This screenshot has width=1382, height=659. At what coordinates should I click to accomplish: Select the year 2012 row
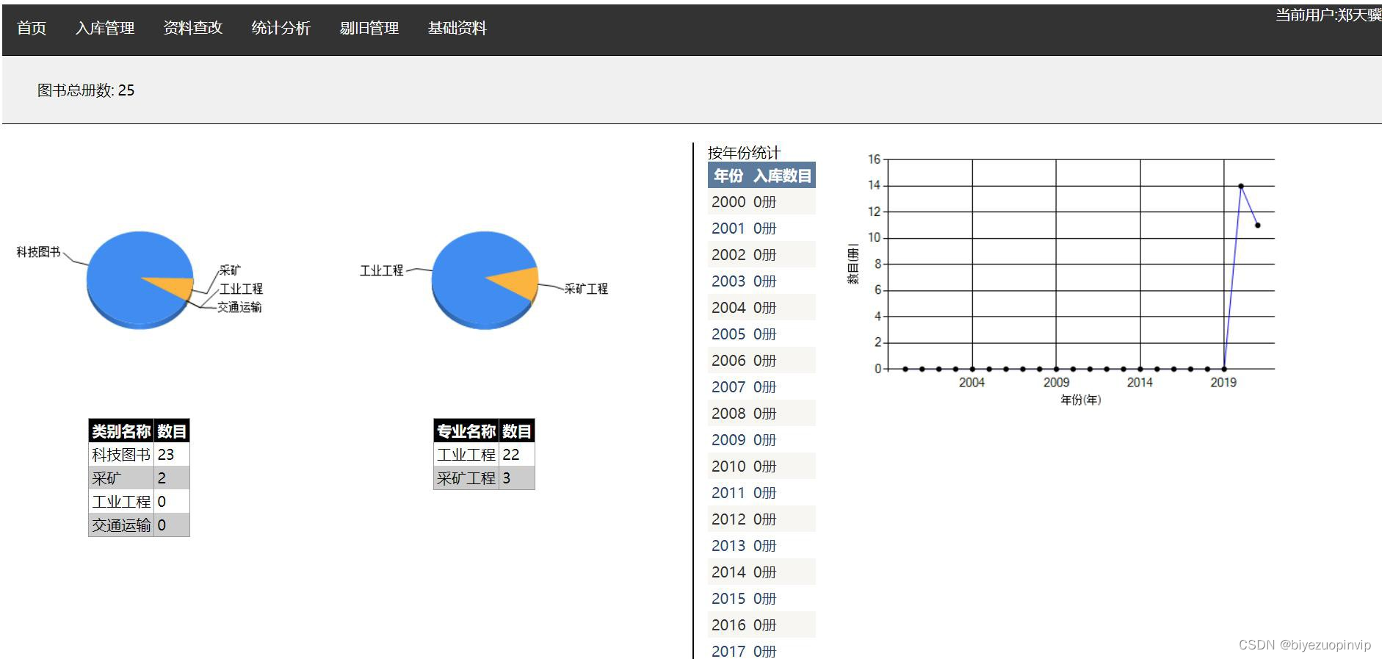pyautogui.click(x=761, y=519)
